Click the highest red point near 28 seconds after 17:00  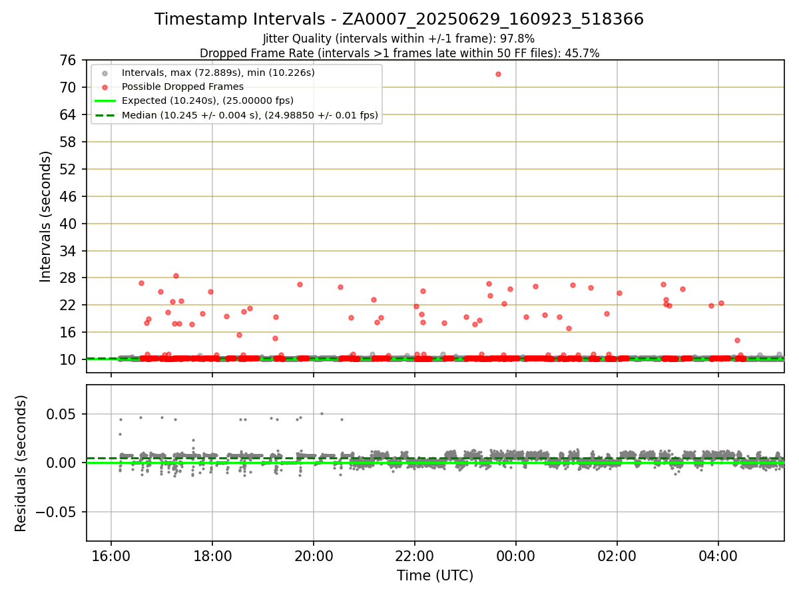176,276
